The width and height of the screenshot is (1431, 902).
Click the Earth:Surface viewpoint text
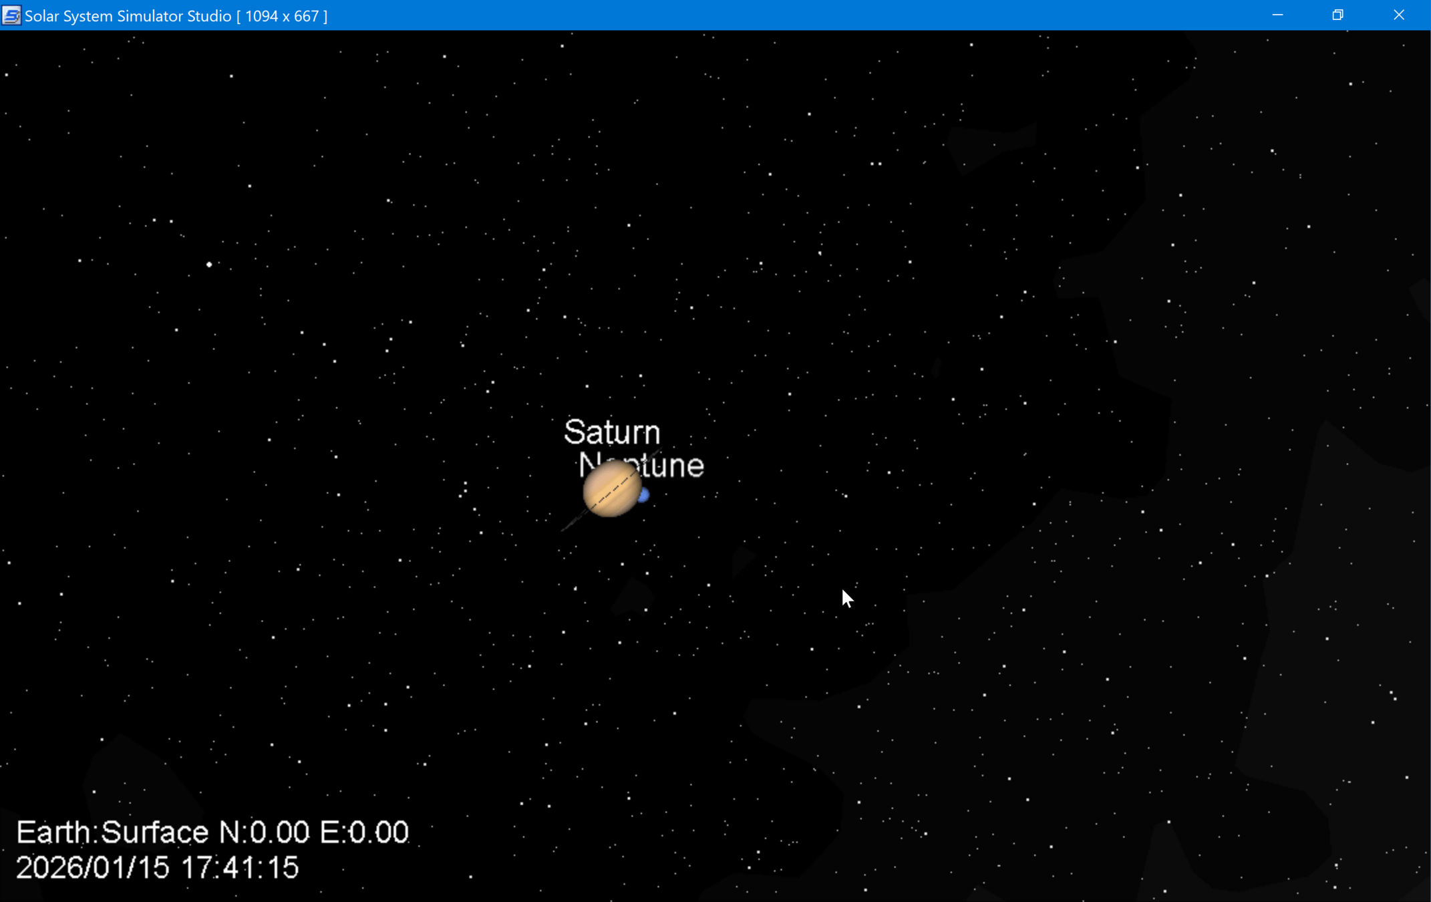[x=112, y=833]
